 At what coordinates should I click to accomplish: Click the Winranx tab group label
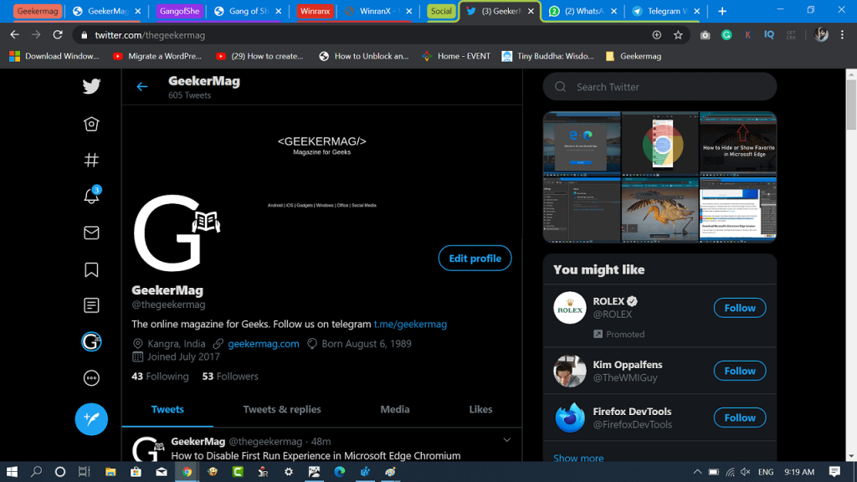[315, 11]
